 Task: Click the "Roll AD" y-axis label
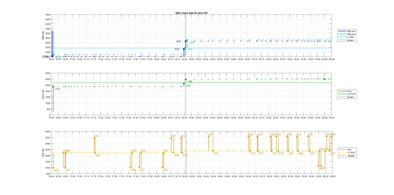[43, 153]
